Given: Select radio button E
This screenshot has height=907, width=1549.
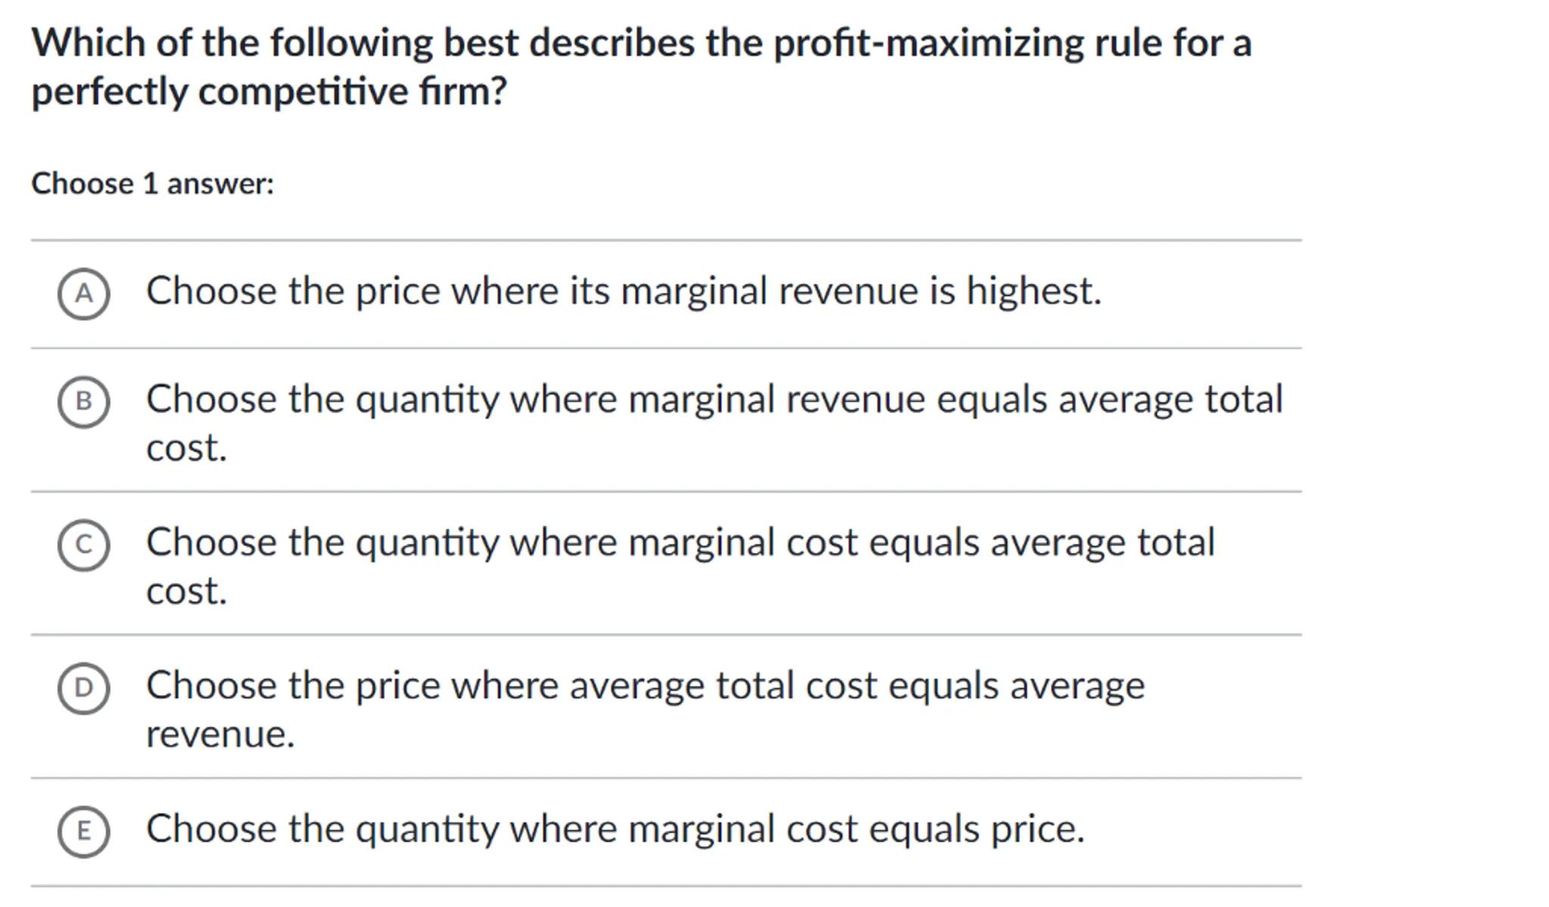Looking at the screenshot, I should (83, 831).
